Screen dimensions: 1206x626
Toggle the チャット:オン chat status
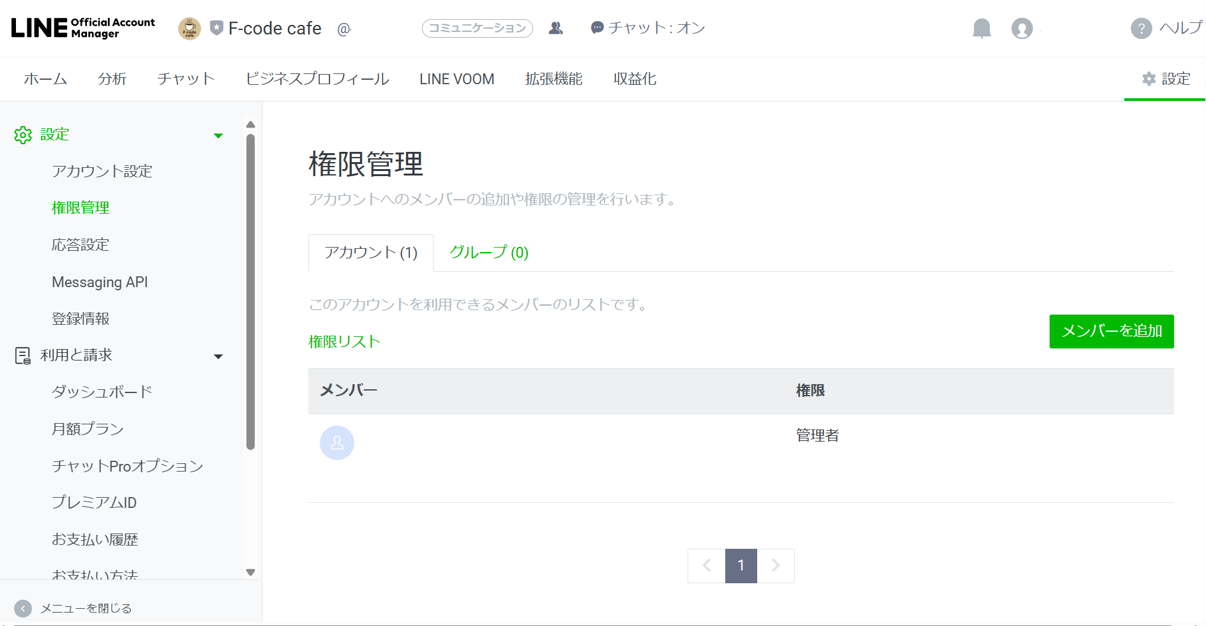click(x=648, y=28)
